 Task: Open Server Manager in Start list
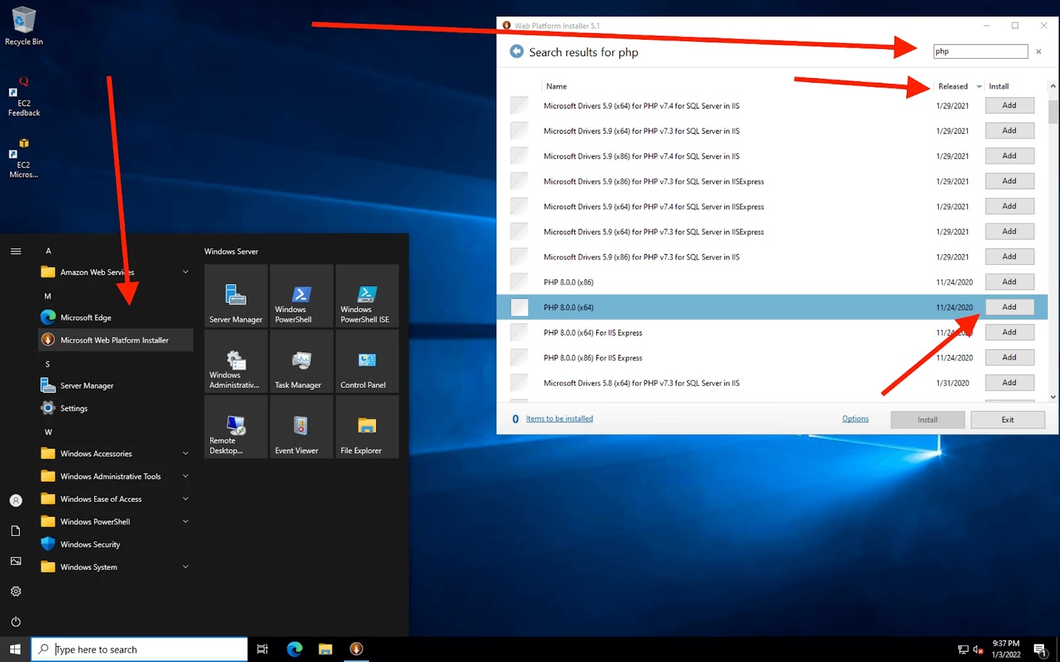click(116, 386)
